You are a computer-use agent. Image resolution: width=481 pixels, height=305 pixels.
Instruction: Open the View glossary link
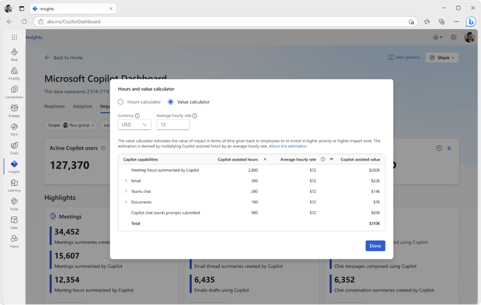coord(403,57)
